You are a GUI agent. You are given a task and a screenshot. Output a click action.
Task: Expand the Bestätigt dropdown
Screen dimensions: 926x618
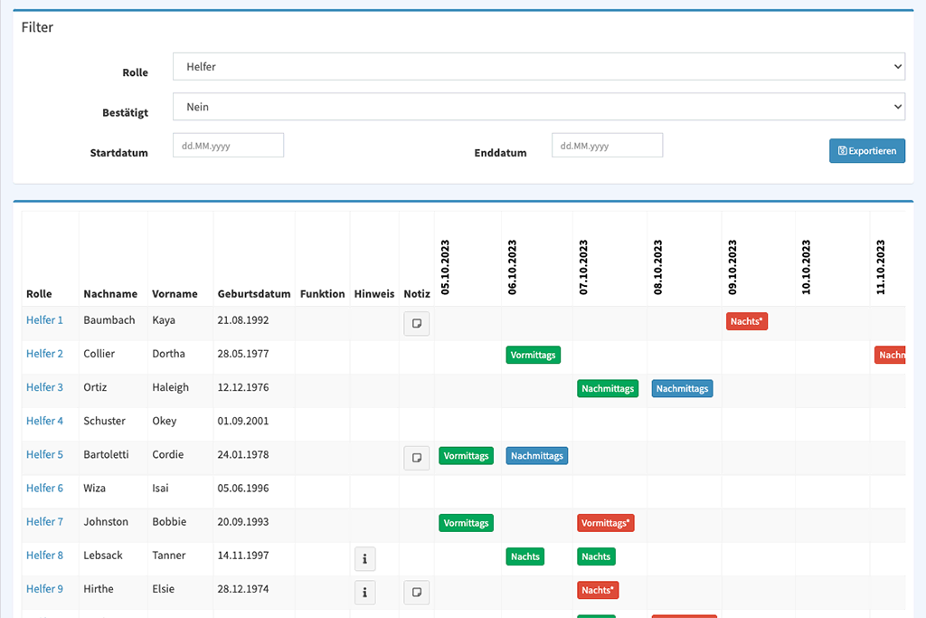(538, 107)
